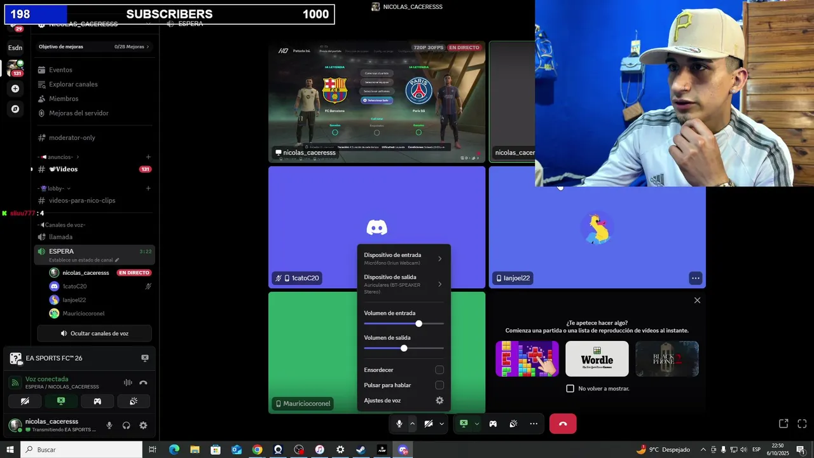Open noise suppression waveform icon
The image size is (814, 458).
click(128, 382)
